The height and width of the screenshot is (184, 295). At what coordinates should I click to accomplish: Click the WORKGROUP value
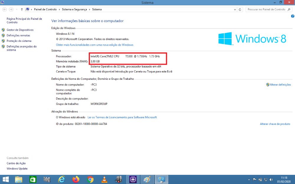(x=99, y=104)
